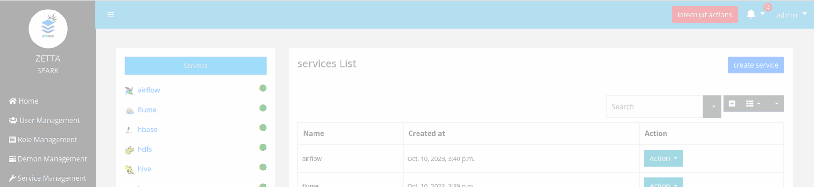Open Service Management in the sidebar
Image resolution: width=814 pixels, height=187 pixels.
pos(48,178)
